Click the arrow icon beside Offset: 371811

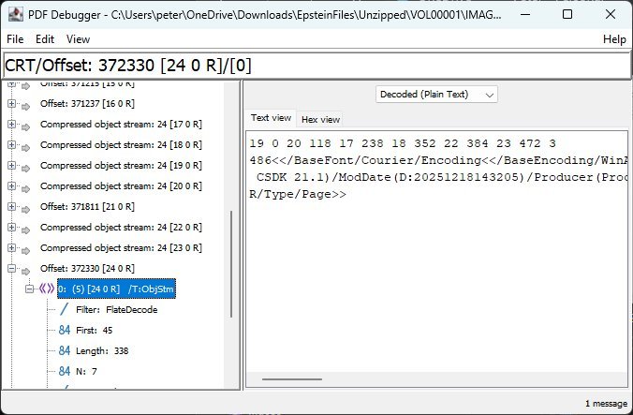tap(26, 207)
